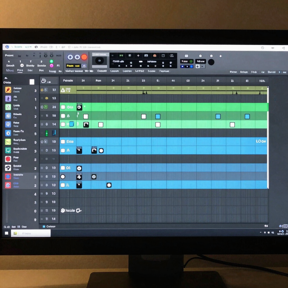Select the light green feather icon in the sidebar
The width and height of the screenshot is (288, 288).
point(8,107)
